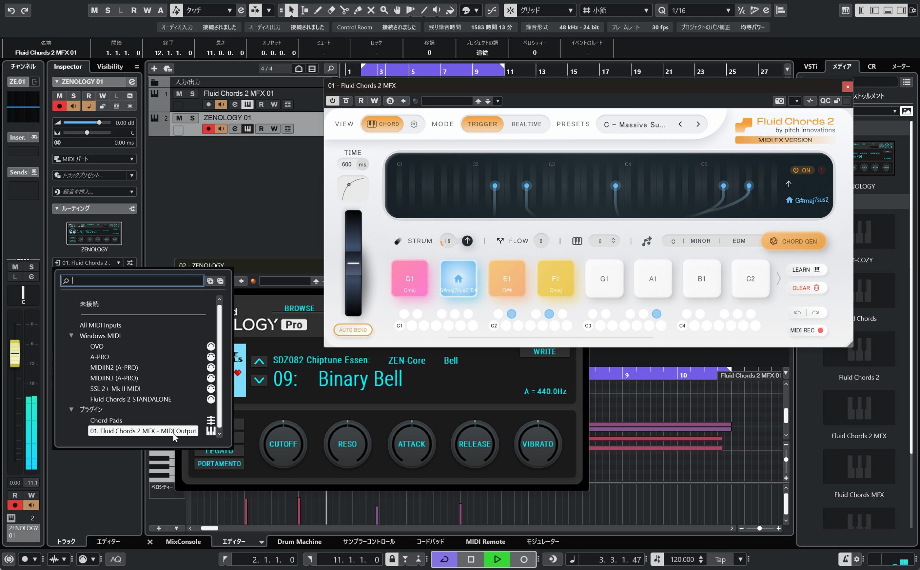The width and height of the screenshot is (920, 570).
Task: Open the CR tab in right zone
Action: (x=871, y=66)
